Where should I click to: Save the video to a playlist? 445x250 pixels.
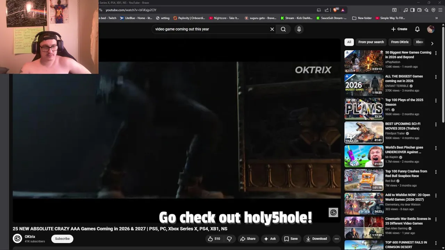[291, 239]
